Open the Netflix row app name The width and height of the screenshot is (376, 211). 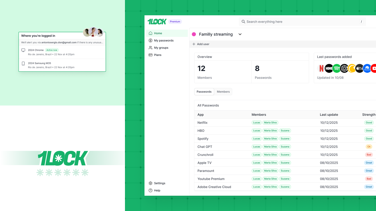tap(203, 123)
